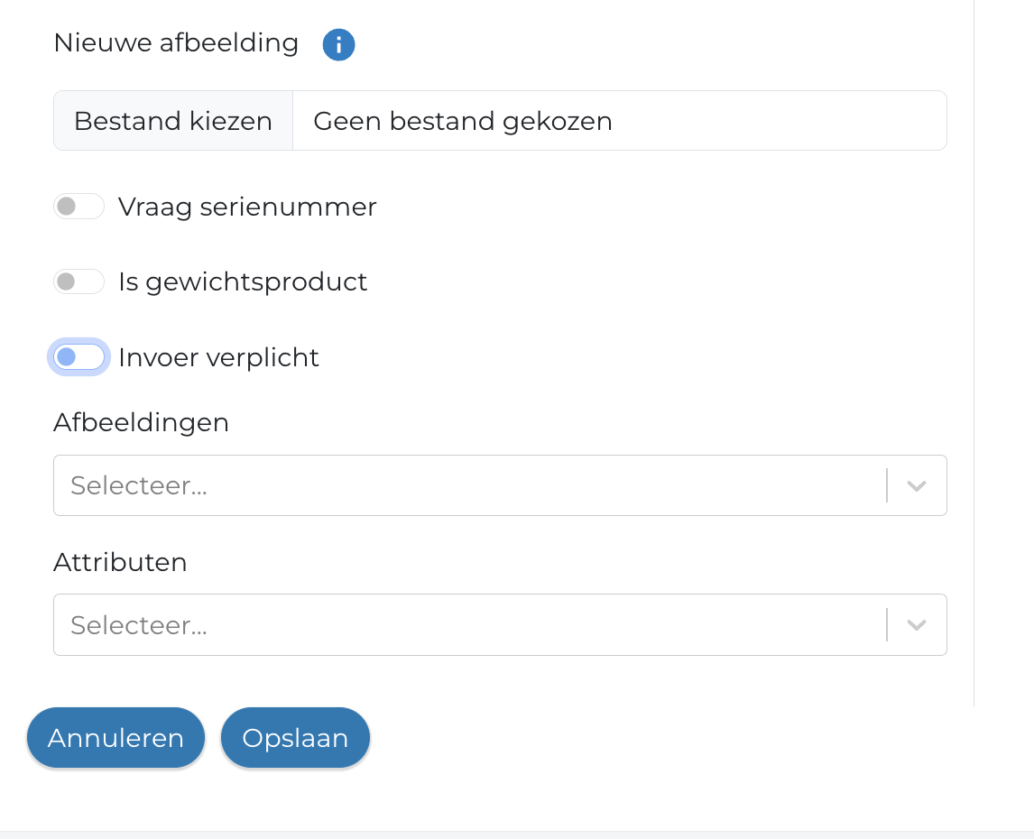
Task: Click the Vraag serienummer label text
Action: point(247,207)
